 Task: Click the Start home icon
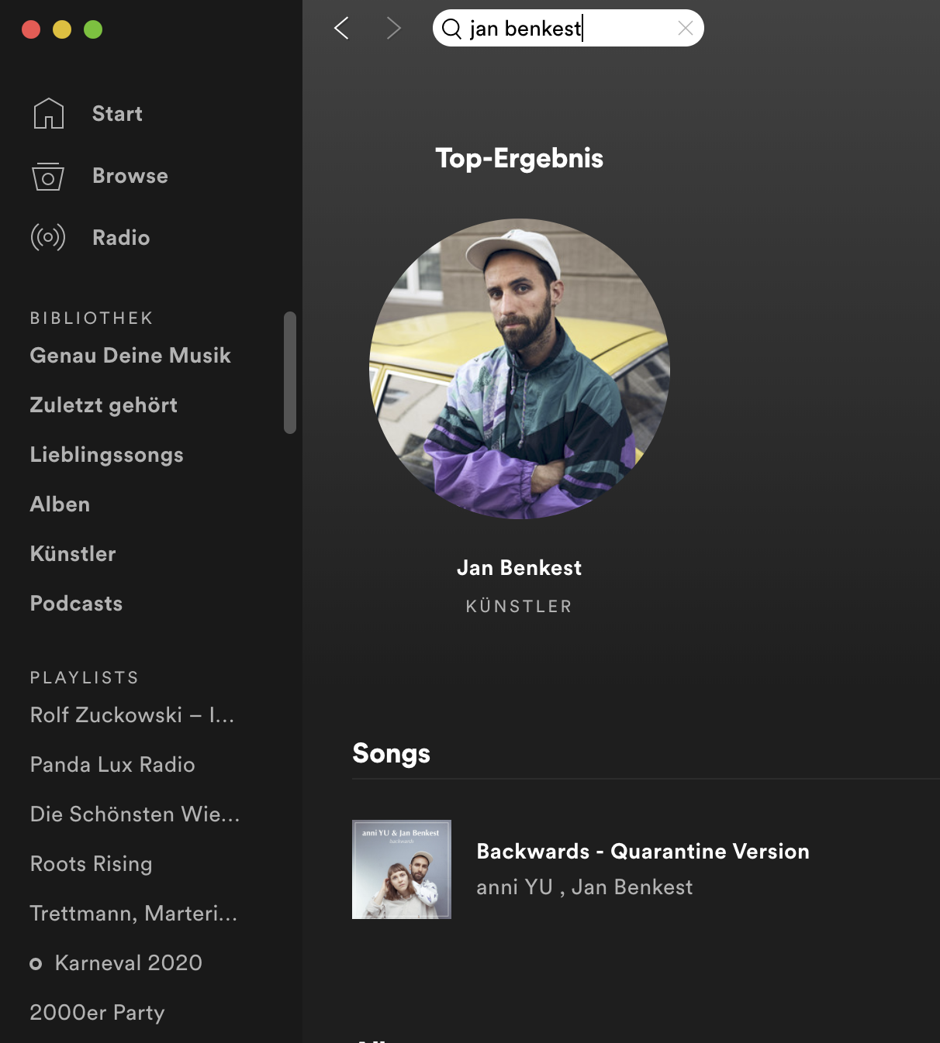(x=48, y=113)
